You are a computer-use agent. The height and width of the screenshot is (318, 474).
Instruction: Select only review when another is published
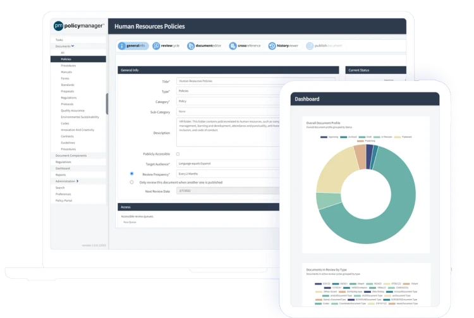pyautogui.click(x=131, y=182)
